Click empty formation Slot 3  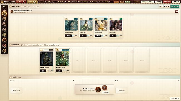click(x=78, y=60)
